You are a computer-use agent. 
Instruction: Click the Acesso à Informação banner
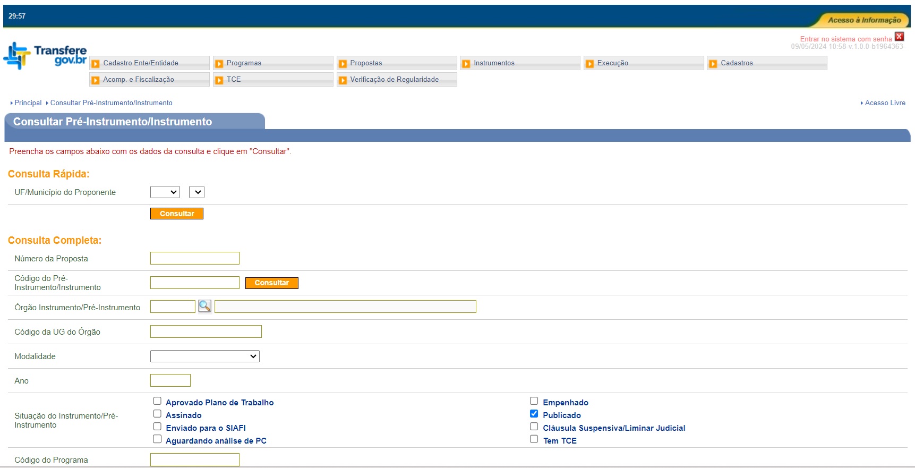pyautogui.click(x=863, y=20)
